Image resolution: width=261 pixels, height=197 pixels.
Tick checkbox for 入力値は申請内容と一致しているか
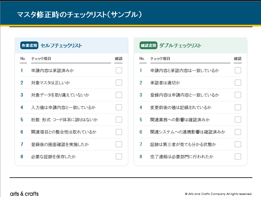coord(119,107)
